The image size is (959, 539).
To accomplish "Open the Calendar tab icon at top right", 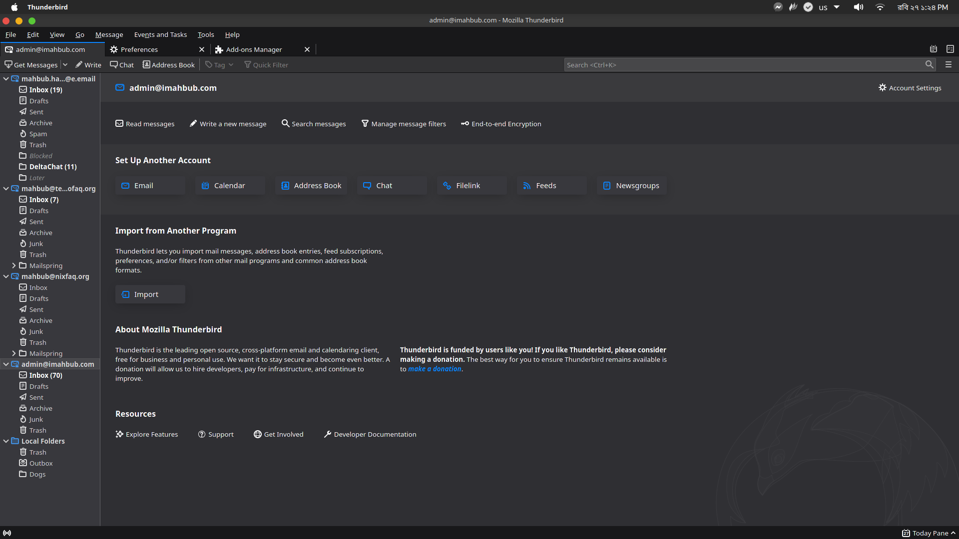I will (x=933, y=49).
